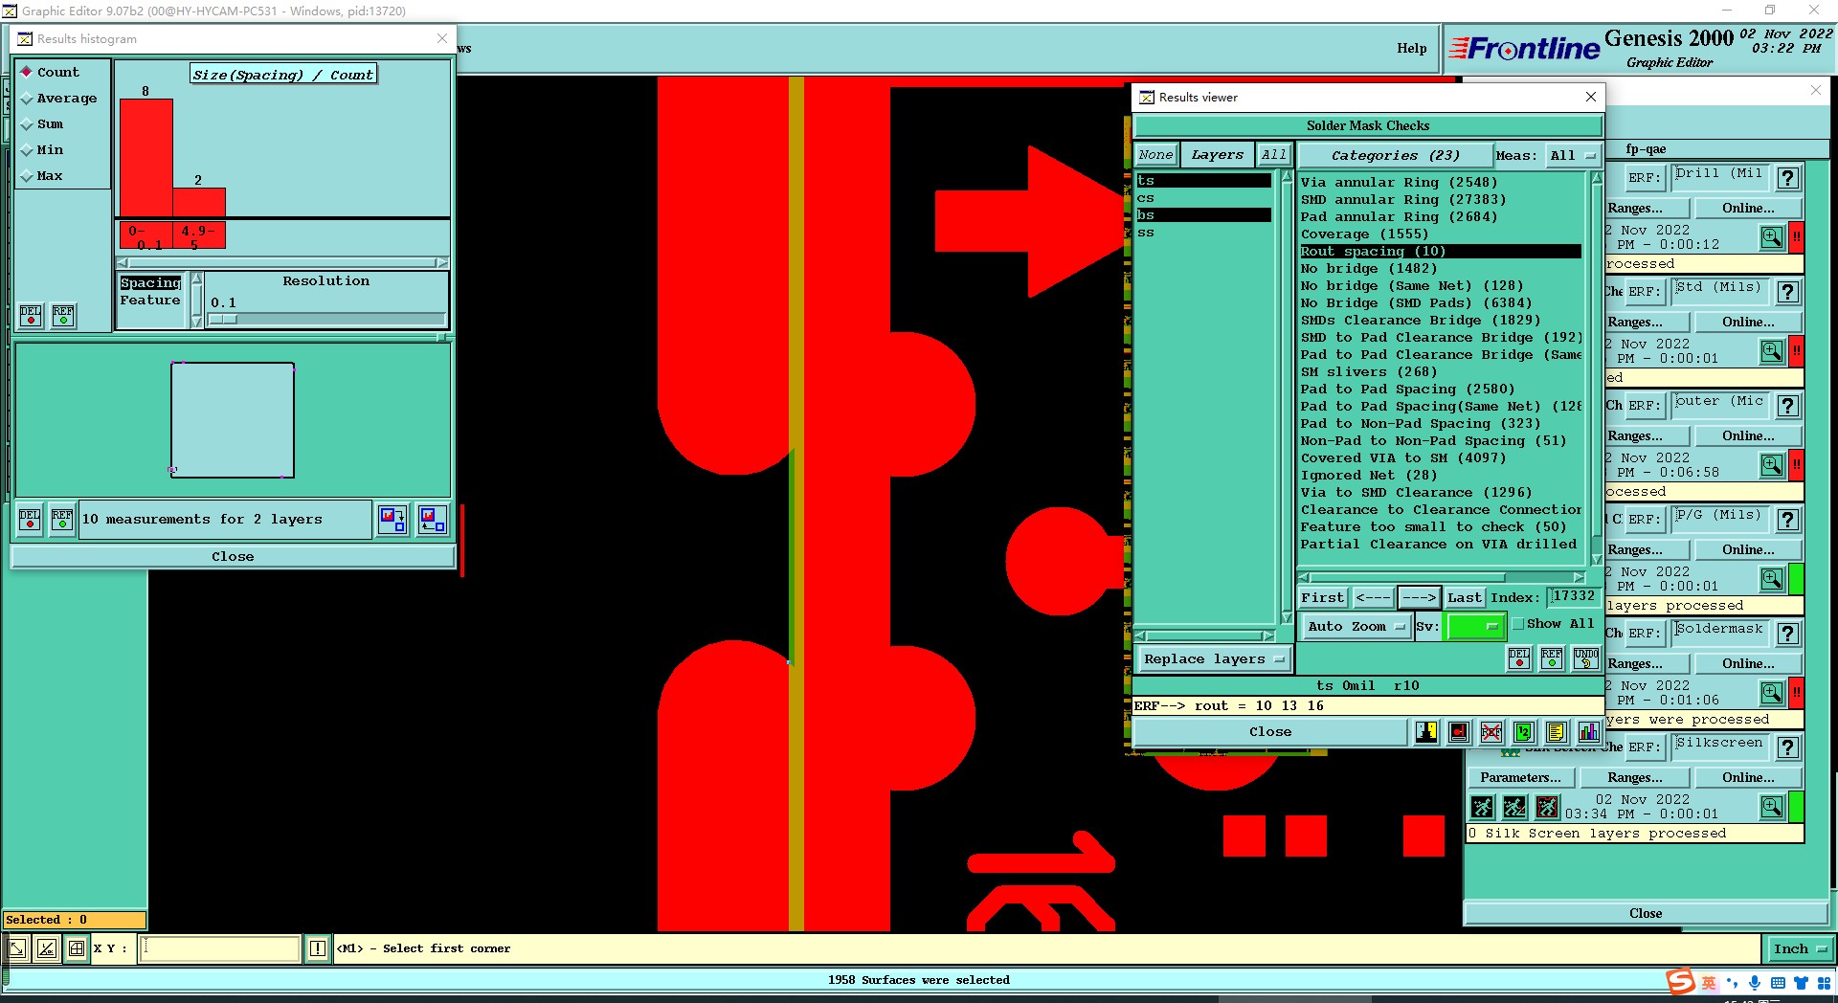Select 'Coverage (1555)' category
The width and height of the screenshot is (1838, 1003).
pos(1440,234)
